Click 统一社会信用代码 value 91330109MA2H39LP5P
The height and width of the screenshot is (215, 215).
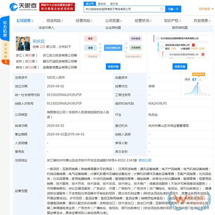tap(64, 95)
